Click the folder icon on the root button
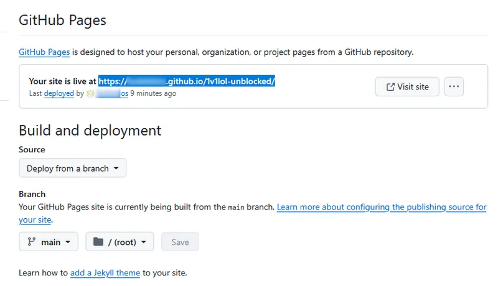Image resolution: width=498 pixels, height=286 pixels. pyautogui.click(x=98, y=242)
